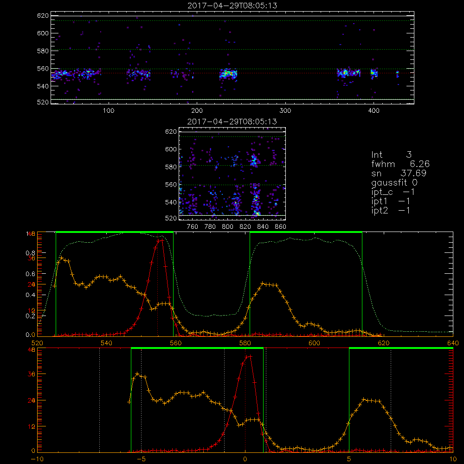Viewport: 464px width, 464px height.
Task: Click the timestamp title above the small spectrogram
Action: pos(232,122)
